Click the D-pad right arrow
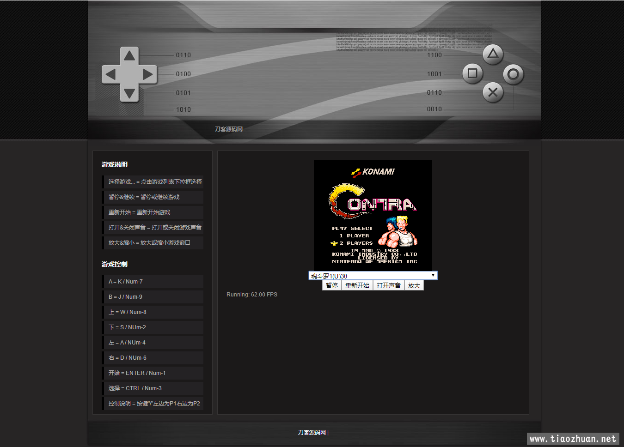624x447 pixels. (148, 74)
